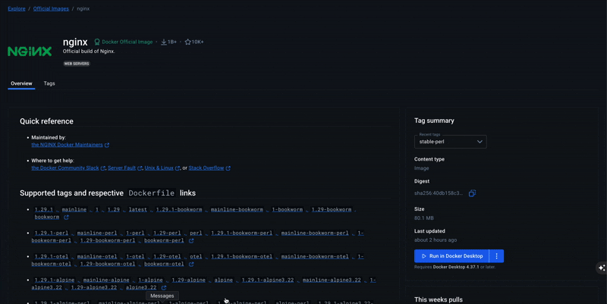Click the 1.29-alpine3.22 tag link
The width and height of the screenshot is (607, 304).
tap(93, 288)
